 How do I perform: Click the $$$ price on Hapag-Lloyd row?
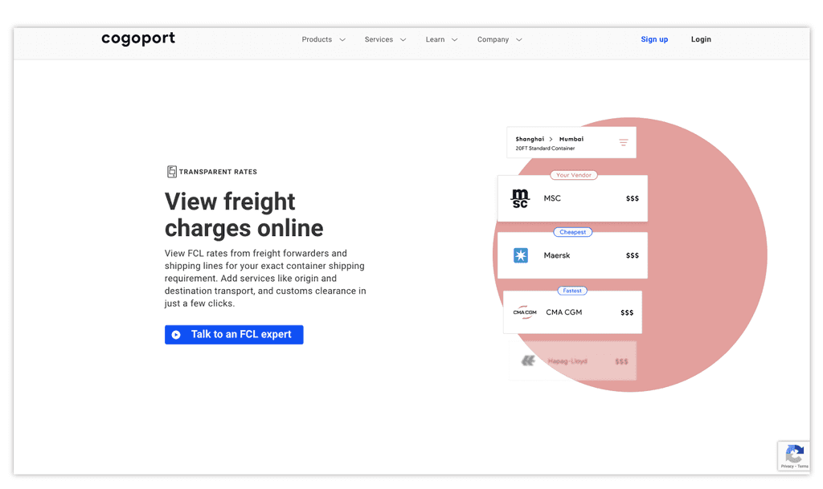(x=621, y=361)
